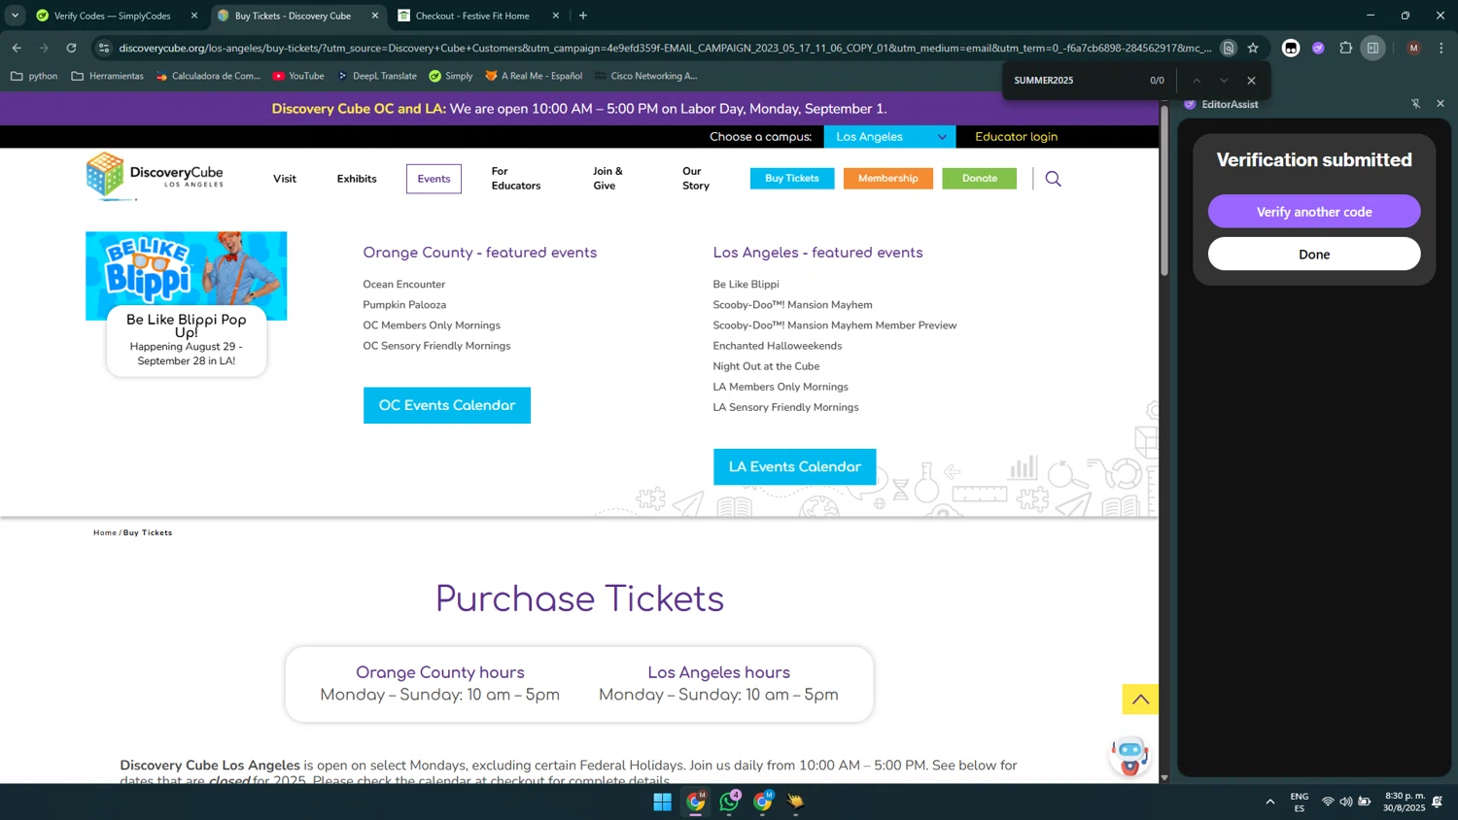1458x820 pixels.
Task: Close the Buy Tickets - Discovery Cube tab
Action: [375, 16]
